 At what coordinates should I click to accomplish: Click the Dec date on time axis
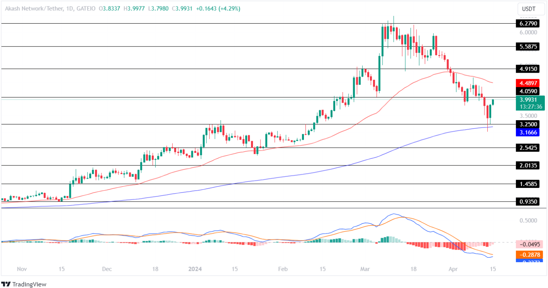click(x=107, y=269)
